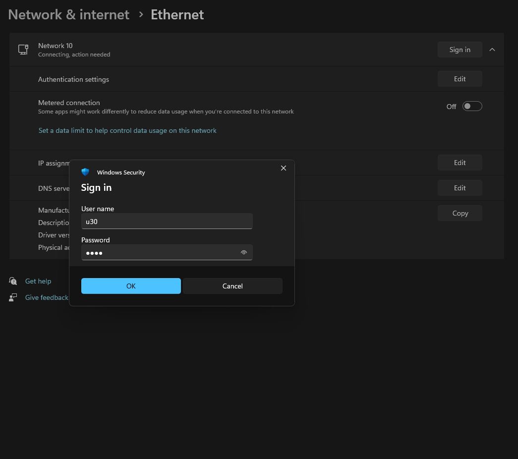This screenshot has height=459, width=518.
Task: Reveal password with the eye icon
Action: (x=244, y=252)
